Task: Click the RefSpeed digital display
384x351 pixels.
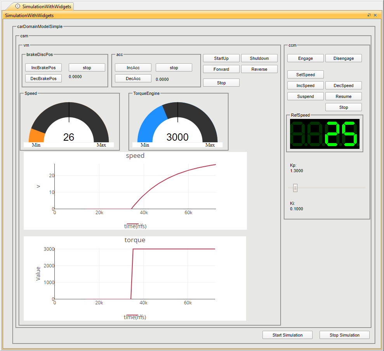Action: point(324,134)
